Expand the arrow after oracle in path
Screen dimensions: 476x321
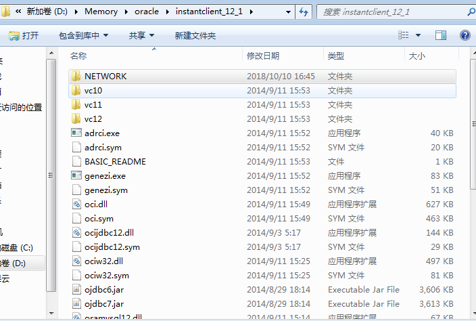tap(167, 12)
